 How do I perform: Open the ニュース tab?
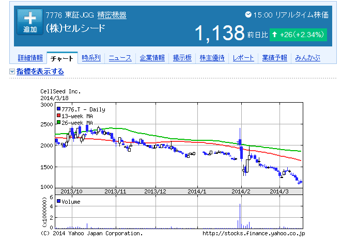coord(120,58)
